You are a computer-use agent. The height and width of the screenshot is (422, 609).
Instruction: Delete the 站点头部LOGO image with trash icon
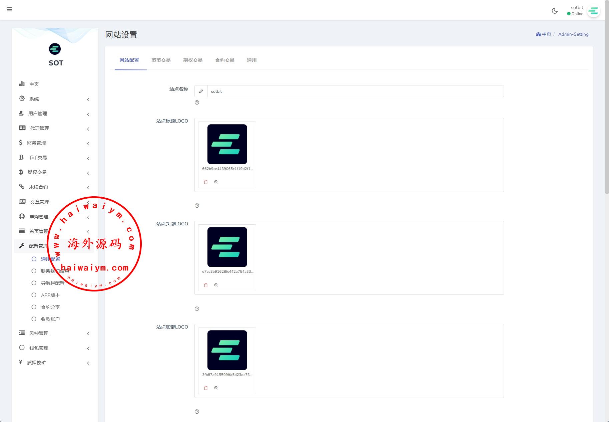click(x=206, y=285)
